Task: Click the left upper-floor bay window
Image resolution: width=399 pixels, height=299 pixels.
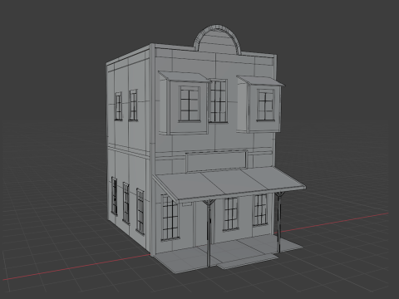Action: (185, 103)
